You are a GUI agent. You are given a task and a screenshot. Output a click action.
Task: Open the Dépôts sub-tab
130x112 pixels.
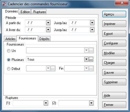point(44,39)
